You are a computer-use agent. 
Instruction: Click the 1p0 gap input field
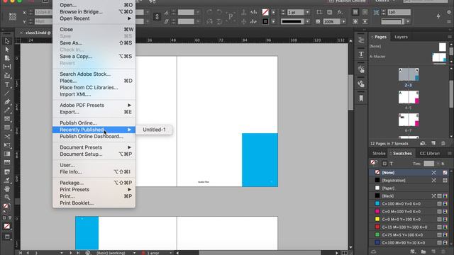399,12
